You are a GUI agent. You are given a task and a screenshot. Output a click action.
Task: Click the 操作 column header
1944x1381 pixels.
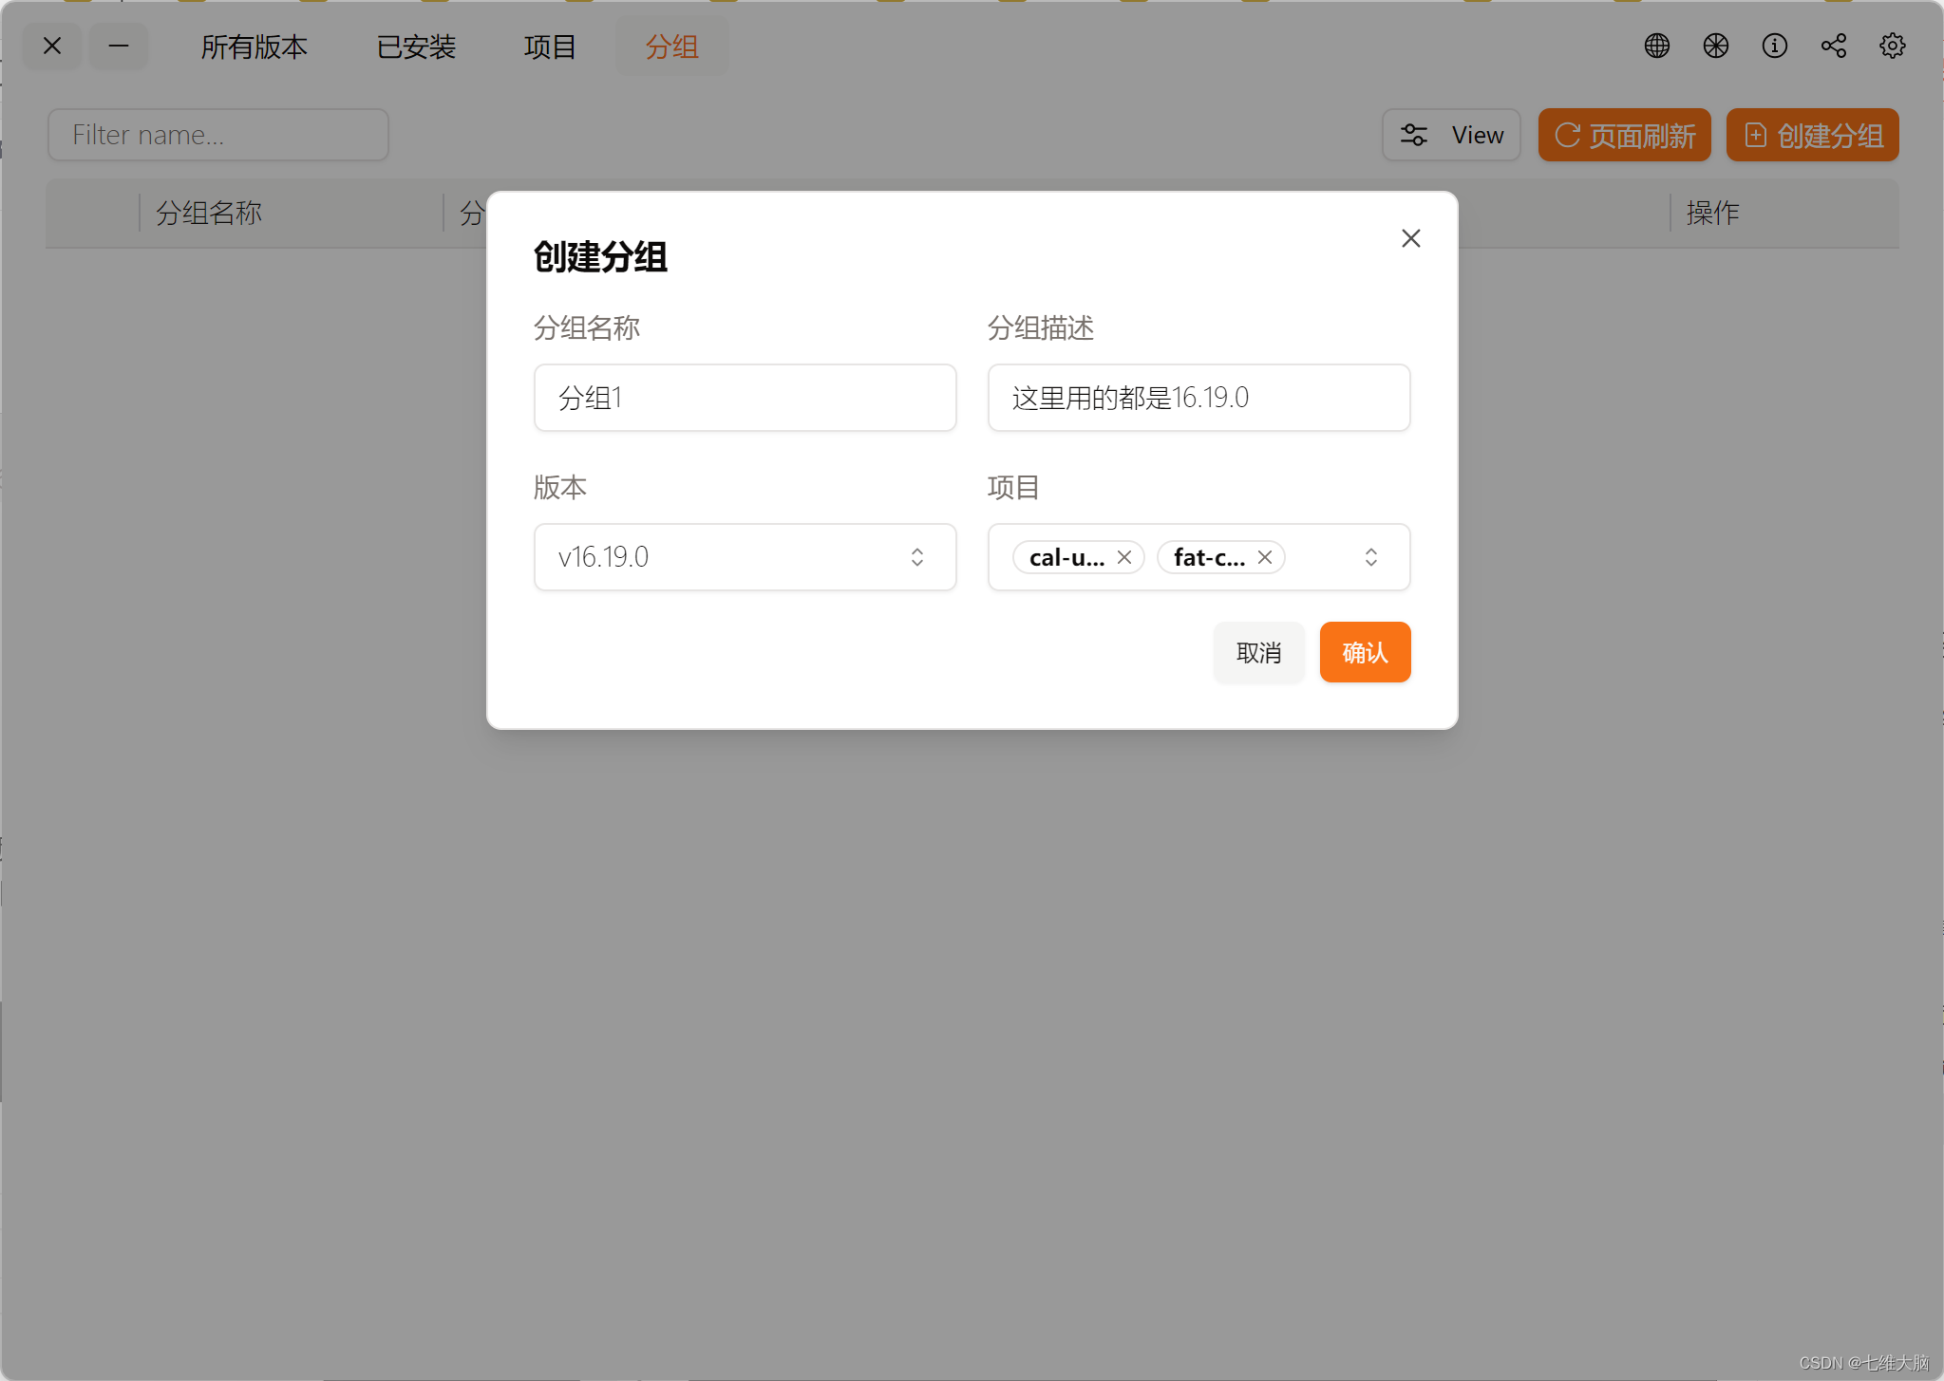(1712, 213)
